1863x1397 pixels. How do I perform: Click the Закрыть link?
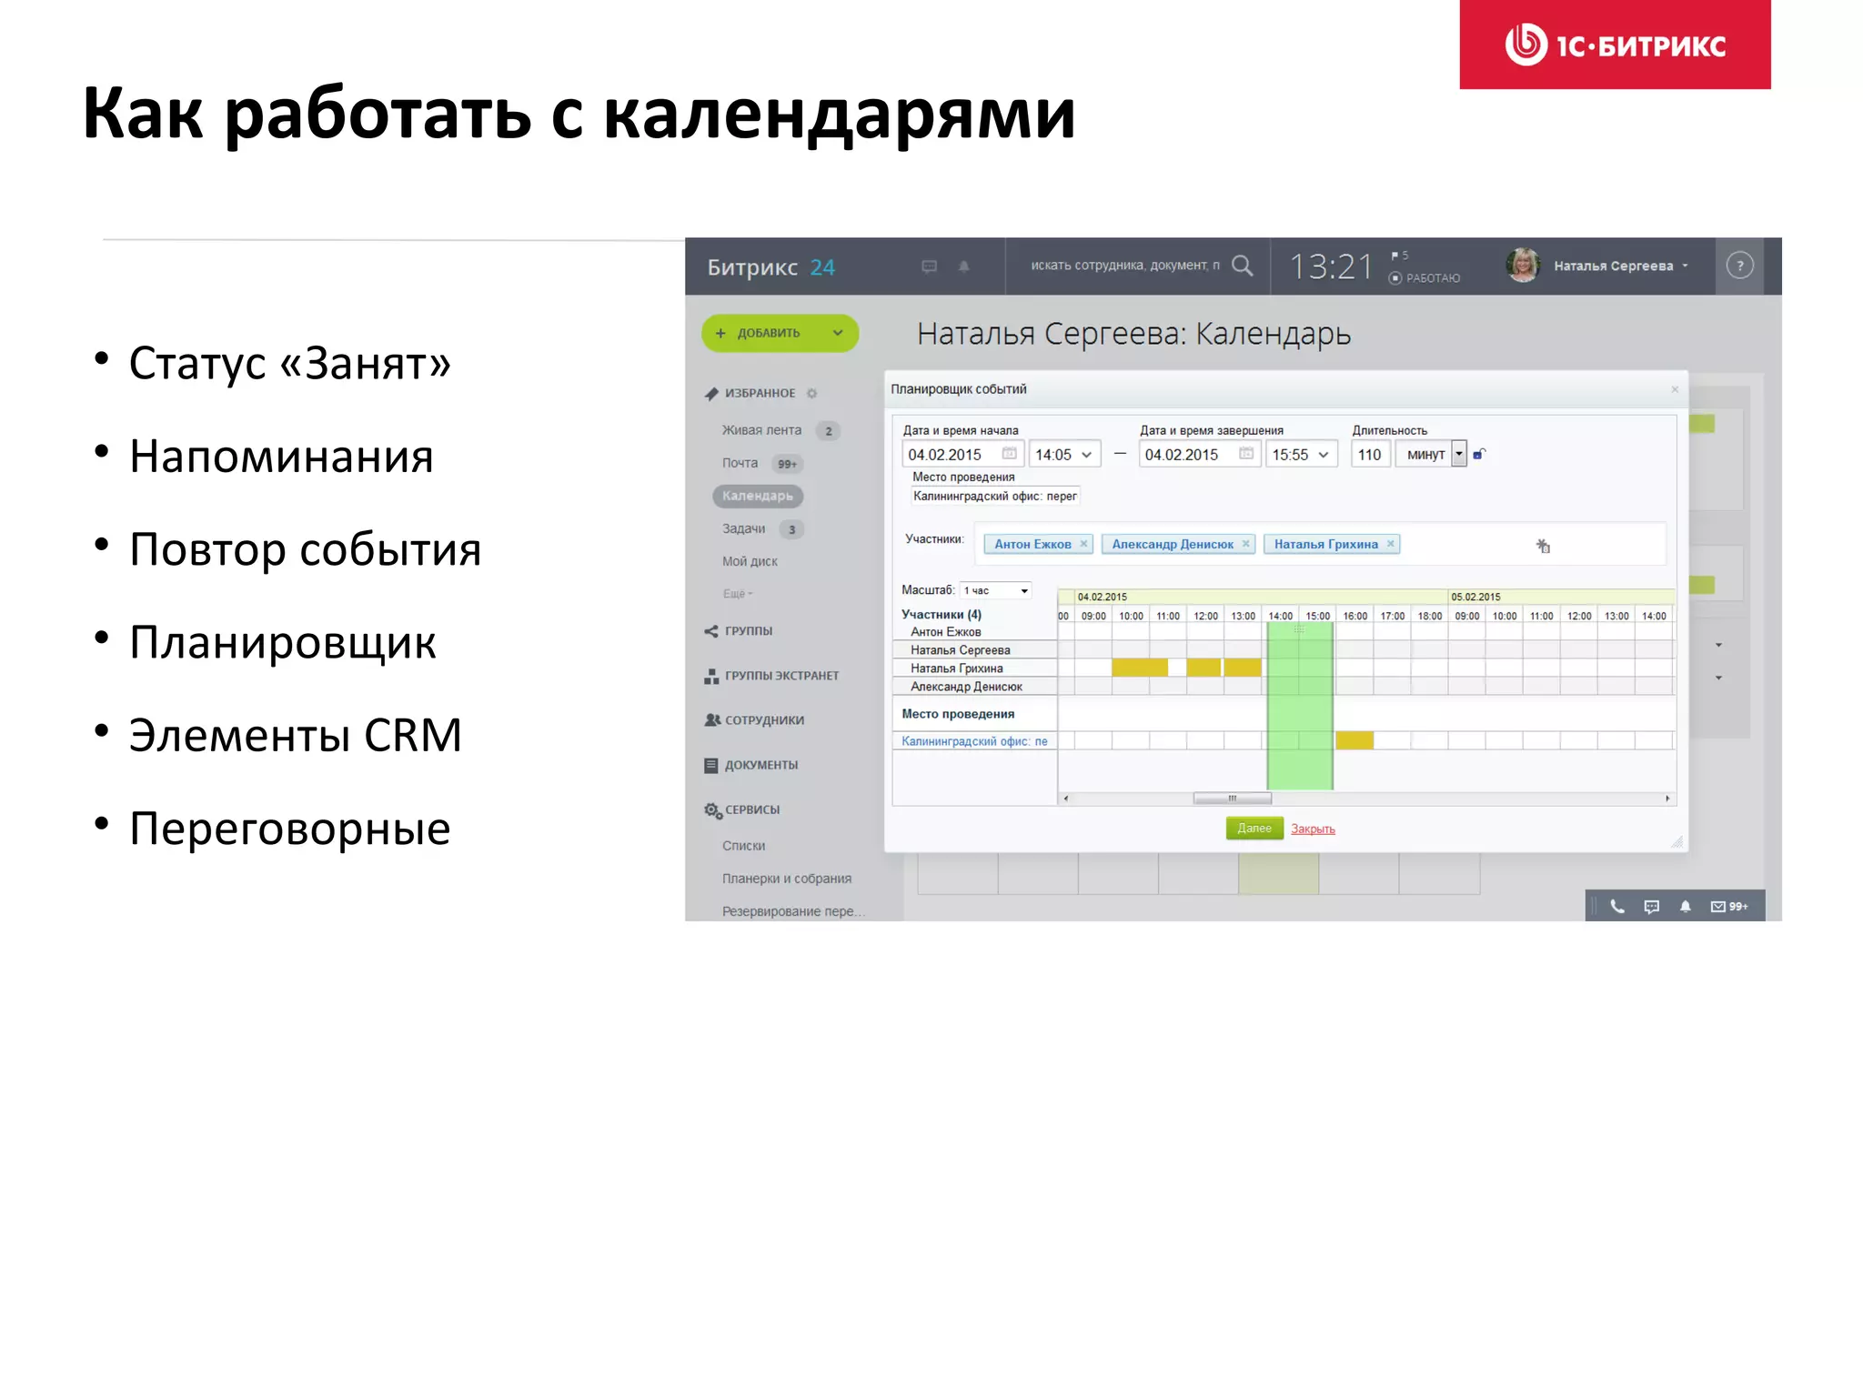click(1313, 829)
